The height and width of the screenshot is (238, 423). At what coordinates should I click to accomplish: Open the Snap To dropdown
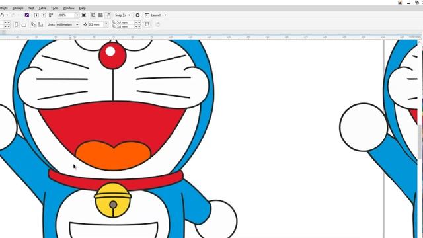(123, 15)
